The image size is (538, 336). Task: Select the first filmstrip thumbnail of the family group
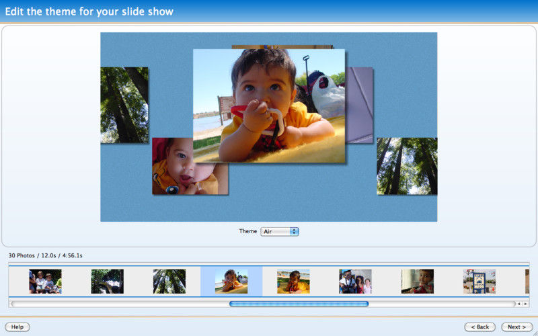(x=45, y=282)
